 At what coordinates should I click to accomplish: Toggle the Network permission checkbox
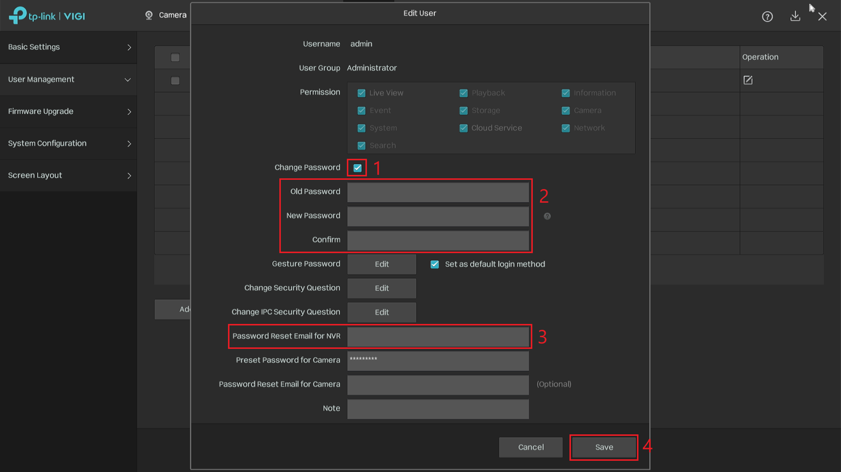[566, 128]
